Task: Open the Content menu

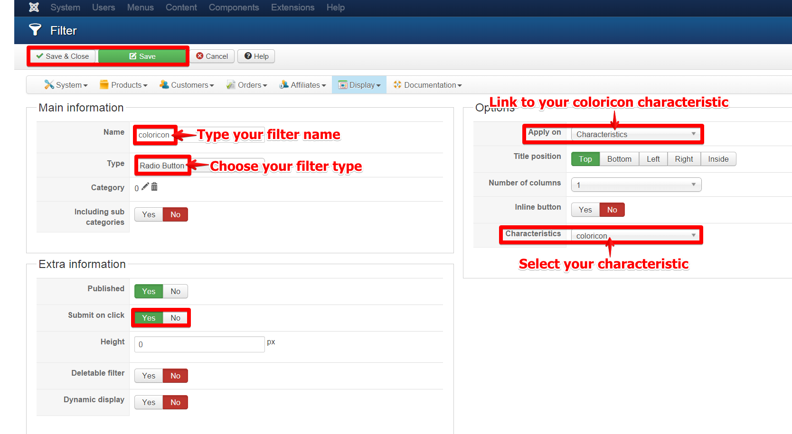Action: (x=181, y=8)
